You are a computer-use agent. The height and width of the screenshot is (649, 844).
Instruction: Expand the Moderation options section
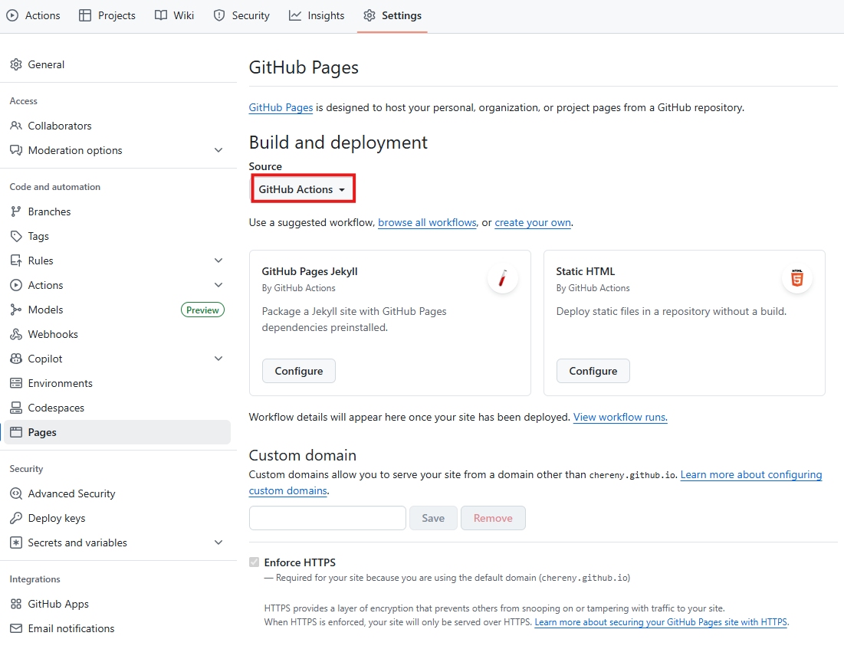(x=218, y=150)
